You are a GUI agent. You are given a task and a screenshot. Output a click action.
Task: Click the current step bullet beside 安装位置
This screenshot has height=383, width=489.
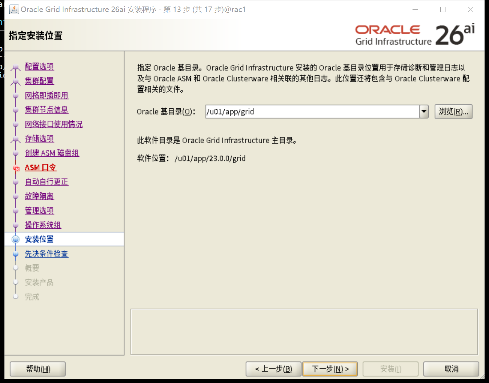[x=15, y=239]
